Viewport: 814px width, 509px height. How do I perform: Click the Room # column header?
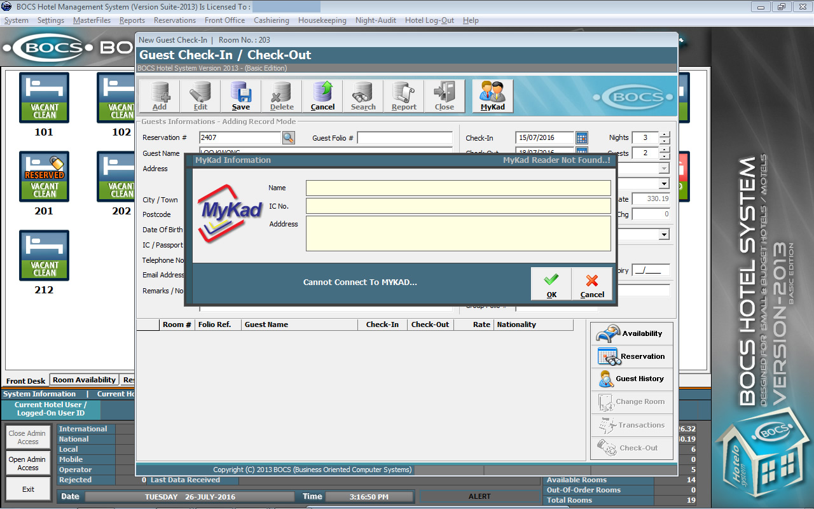coord(177,324)
